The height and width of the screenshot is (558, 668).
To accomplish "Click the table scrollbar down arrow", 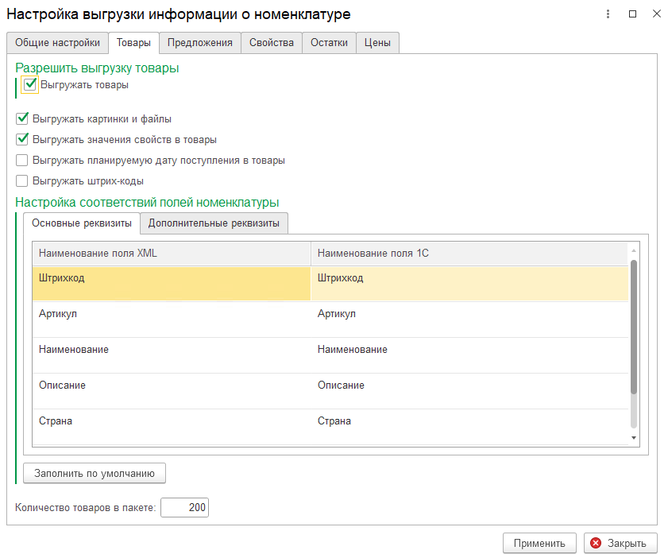I will coord(633,437).
